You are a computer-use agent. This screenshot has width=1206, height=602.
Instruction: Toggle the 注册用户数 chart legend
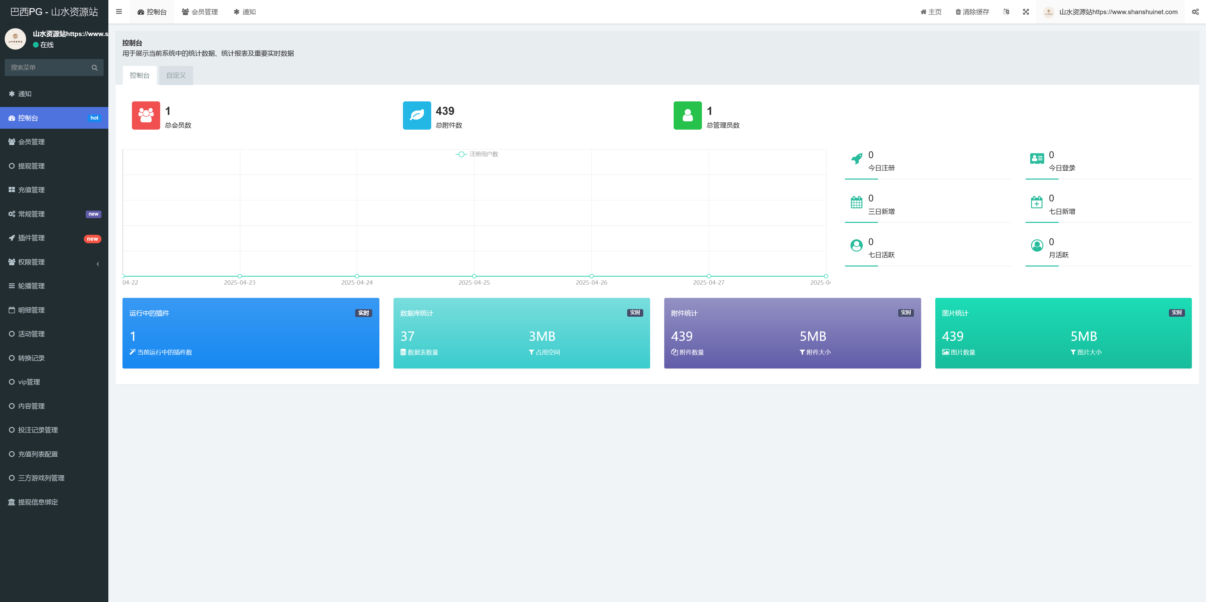(x=477, y=154)
